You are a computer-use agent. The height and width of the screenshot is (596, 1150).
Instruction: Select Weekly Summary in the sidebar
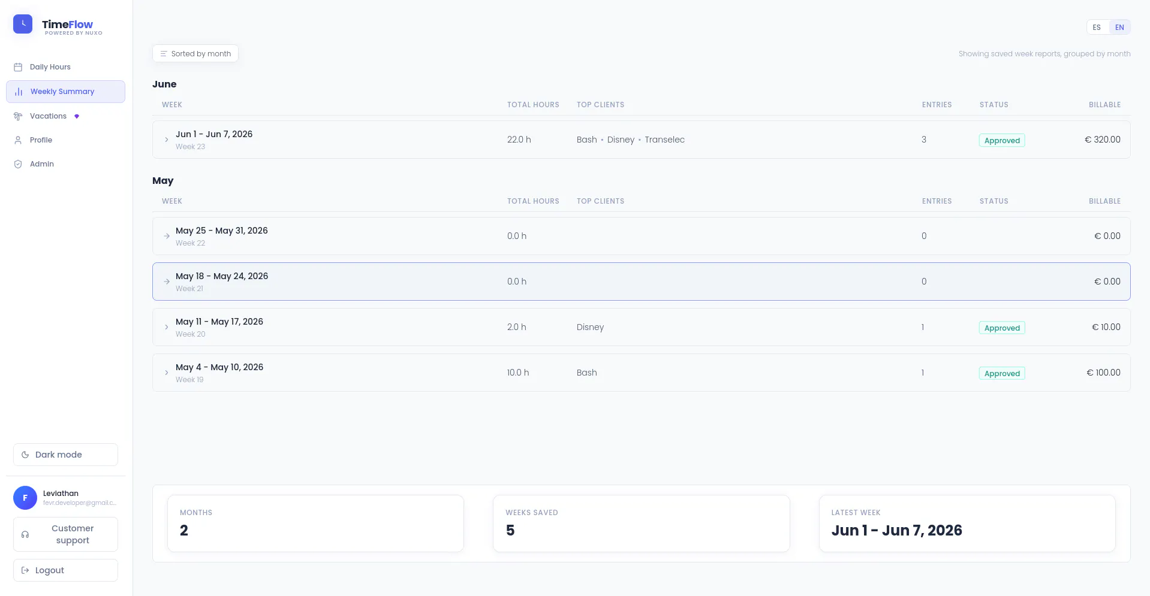(x=65, y=92)
